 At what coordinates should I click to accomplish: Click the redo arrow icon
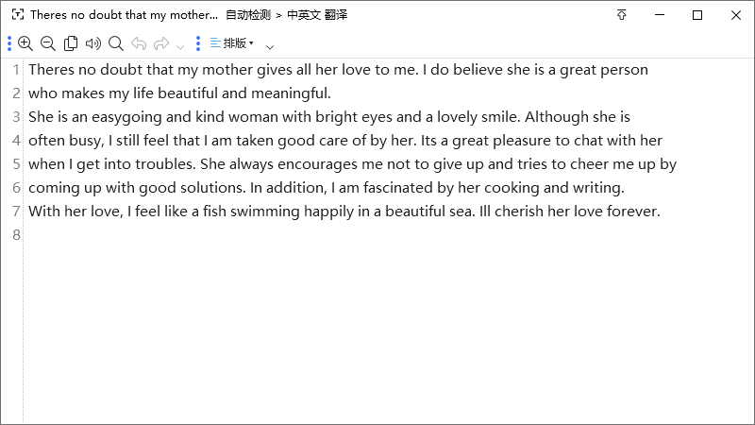coord(161,43)
